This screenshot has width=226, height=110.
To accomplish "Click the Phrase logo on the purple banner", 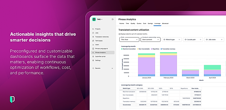I will (x=12, y=100).
